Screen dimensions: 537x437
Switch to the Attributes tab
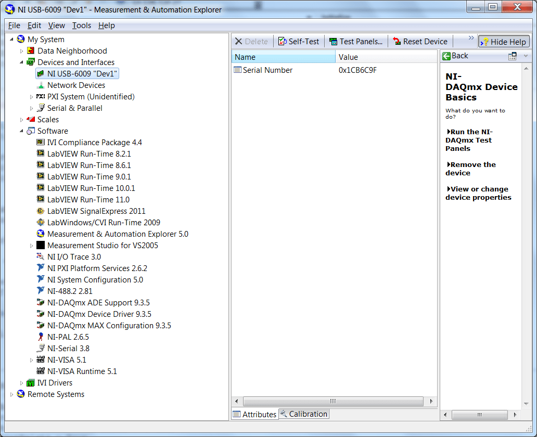click(x=254, y=414)
